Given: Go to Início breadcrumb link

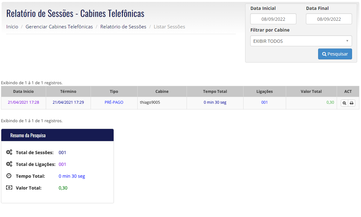Looking at the screenshot, I should (12, 26).
